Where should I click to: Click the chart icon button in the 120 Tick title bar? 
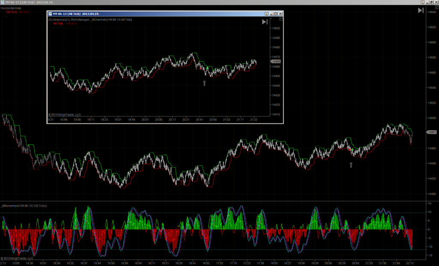pos(422,2)
